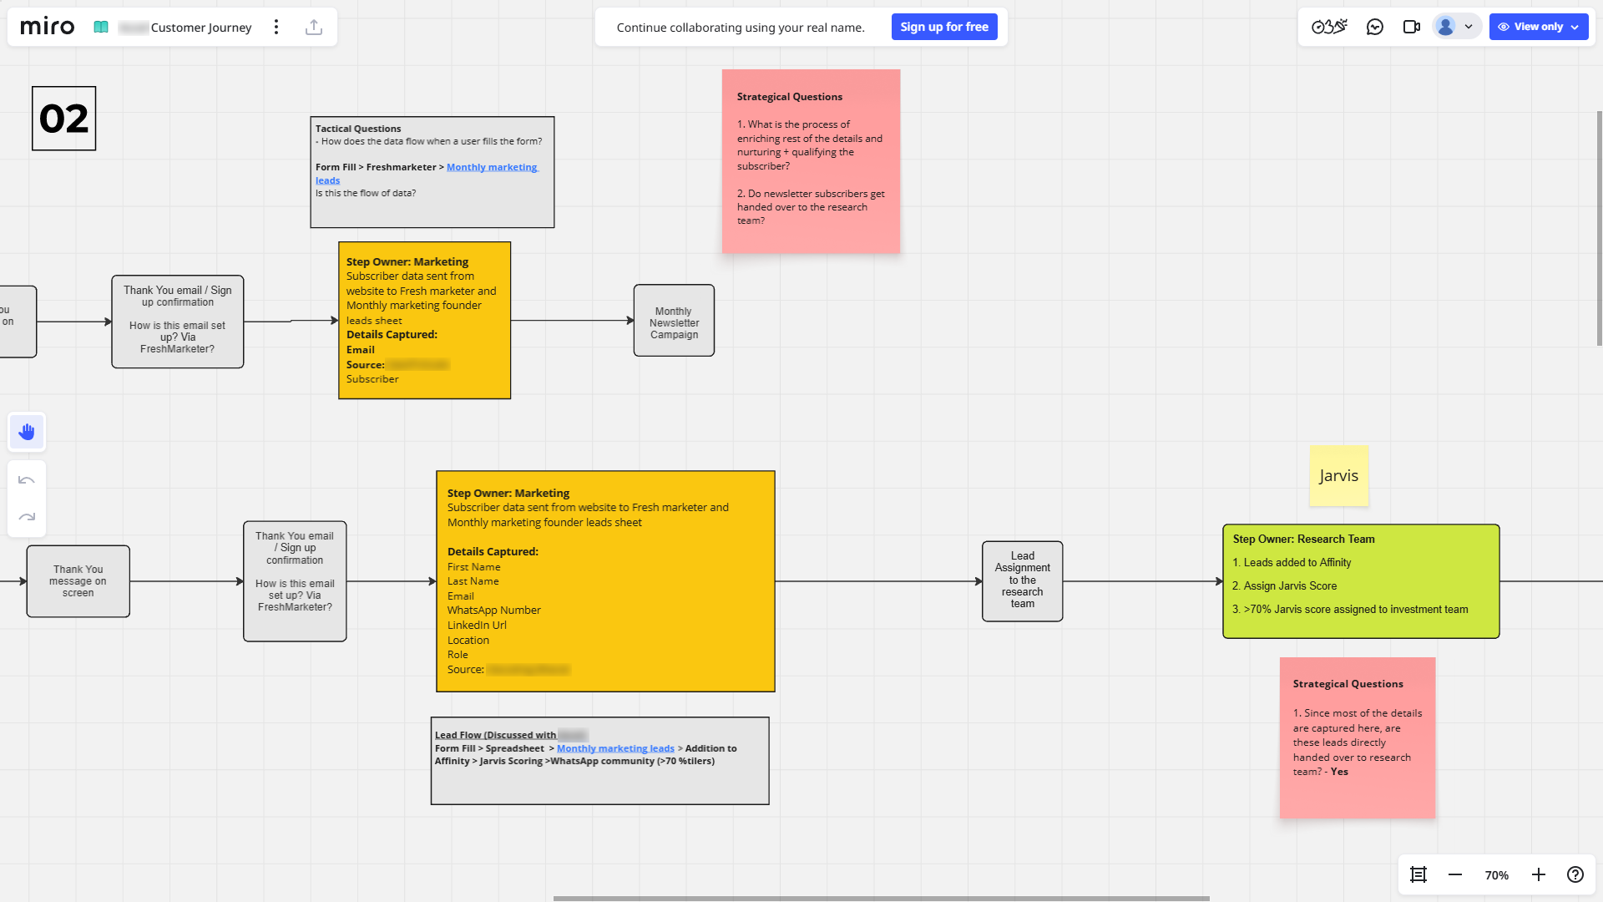The height and width of the screenshot is (902, 1603).
Task: Select the 02 frame label box
Action: tap(64, 119)
